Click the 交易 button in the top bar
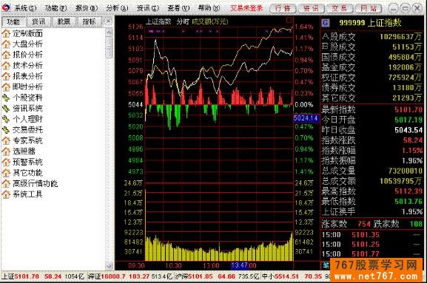427x283 pixels. (x=340, y=8)
